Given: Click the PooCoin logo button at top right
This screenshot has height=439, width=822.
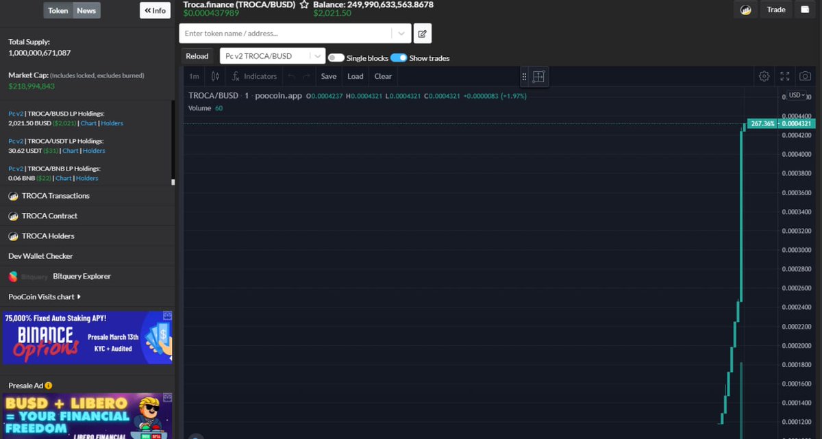Looking at the screenshot, I should (746, 10).
